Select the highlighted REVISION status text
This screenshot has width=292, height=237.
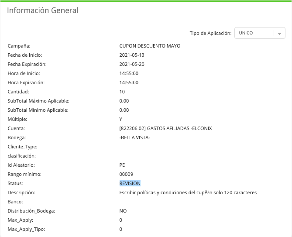pos(130,183)
